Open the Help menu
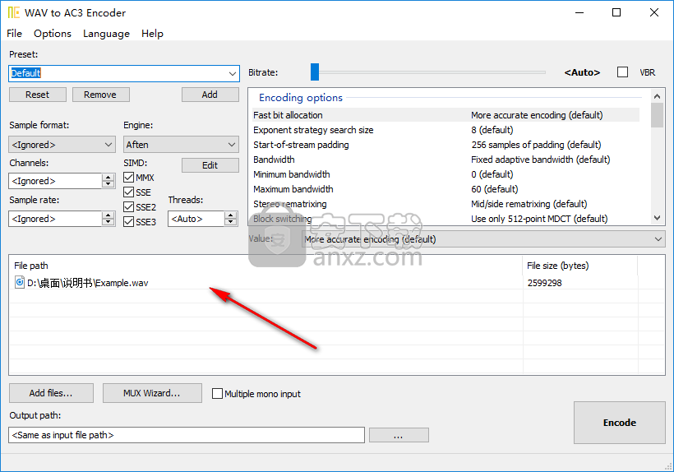The width and height of the screenshot is (674, 472). 152,34
